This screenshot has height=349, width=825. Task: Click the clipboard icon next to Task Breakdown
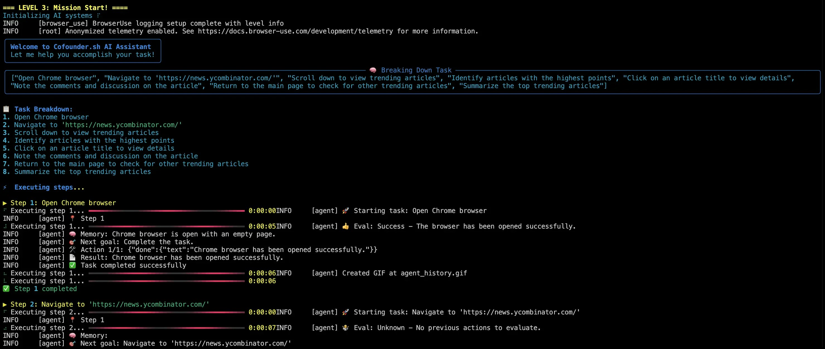pyautogui.click(x=6, y=109)
